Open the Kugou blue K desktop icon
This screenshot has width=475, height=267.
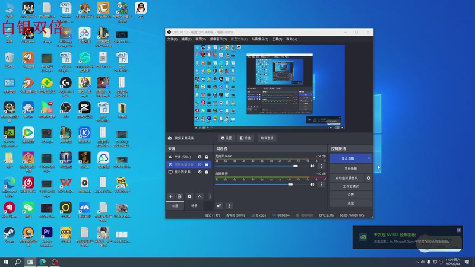(84, 135)
